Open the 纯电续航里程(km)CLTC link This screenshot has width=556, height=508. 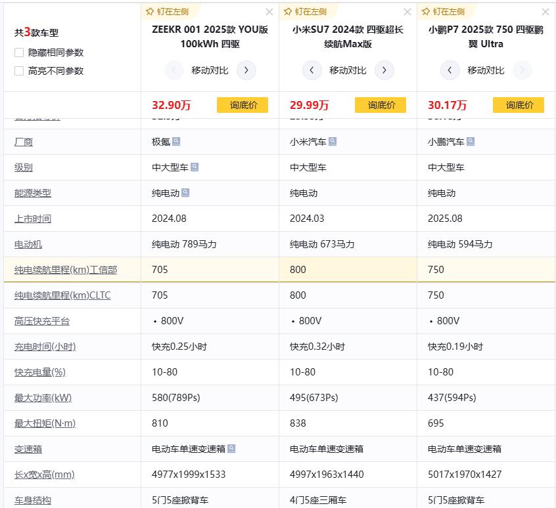click(64, 295)
